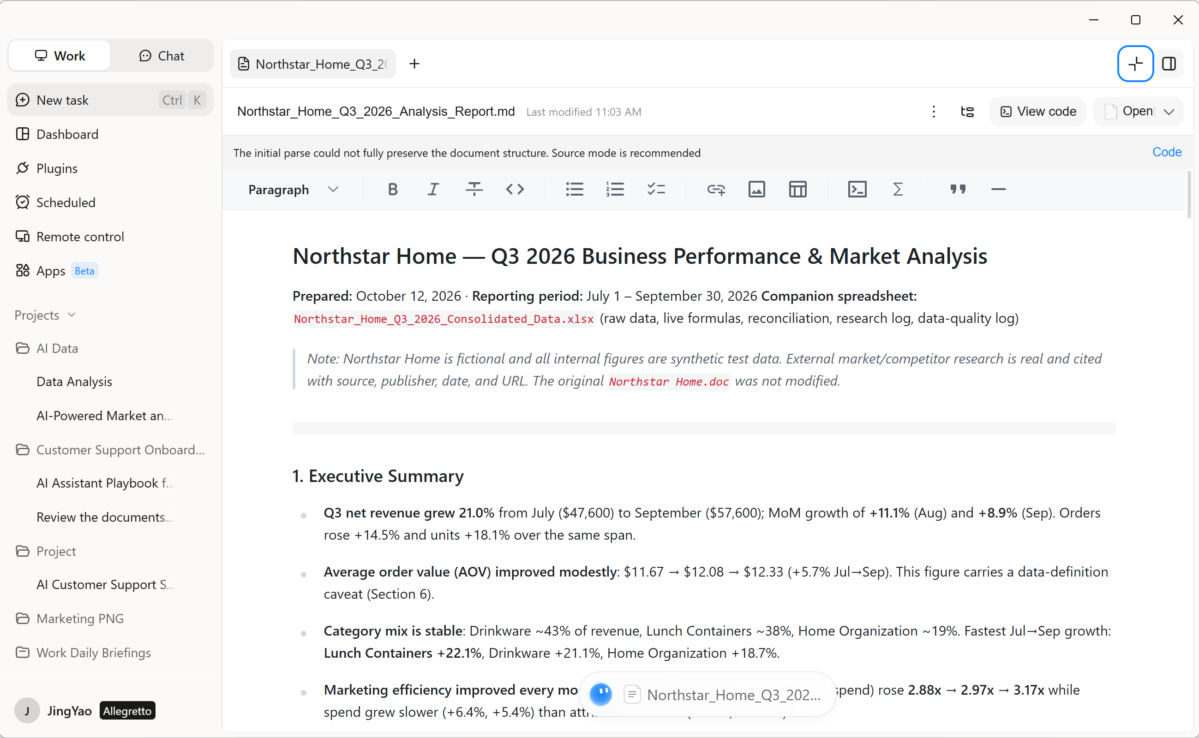
Task: Open the JingYao user profile
Action: (85, 711)
